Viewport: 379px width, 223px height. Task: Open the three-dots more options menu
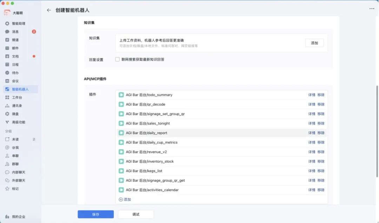[x=372, y=9]
